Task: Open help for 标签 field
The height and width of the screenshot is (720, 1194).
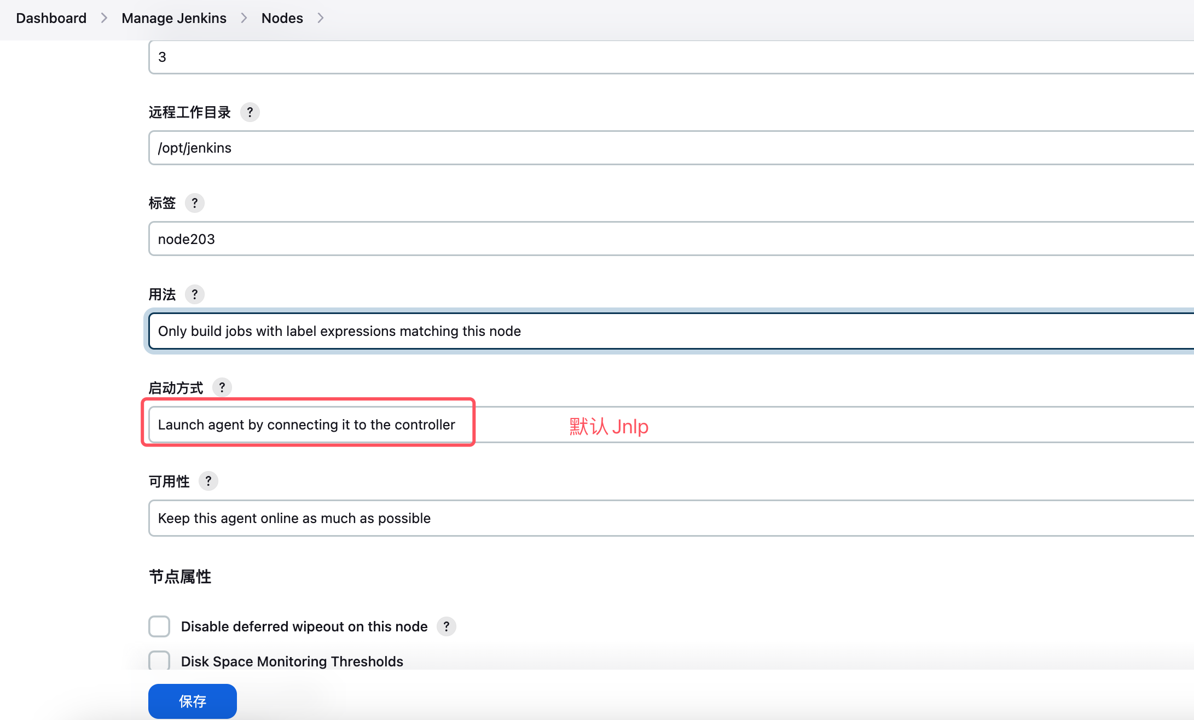Action: [195, 203]
